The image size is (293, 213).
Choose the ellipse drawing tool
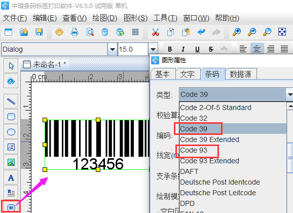tap(11, 132)
